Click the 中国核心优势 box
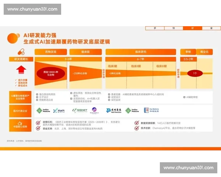 tap(20, 125)
